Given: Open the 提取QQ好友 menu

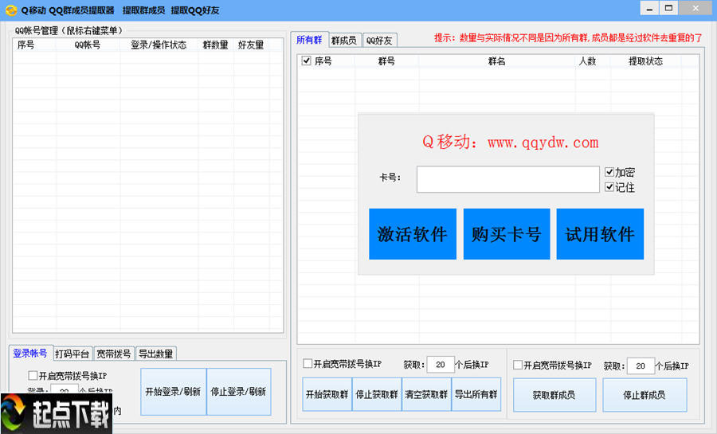Looking at the screenshot, I should pos(195,10).
